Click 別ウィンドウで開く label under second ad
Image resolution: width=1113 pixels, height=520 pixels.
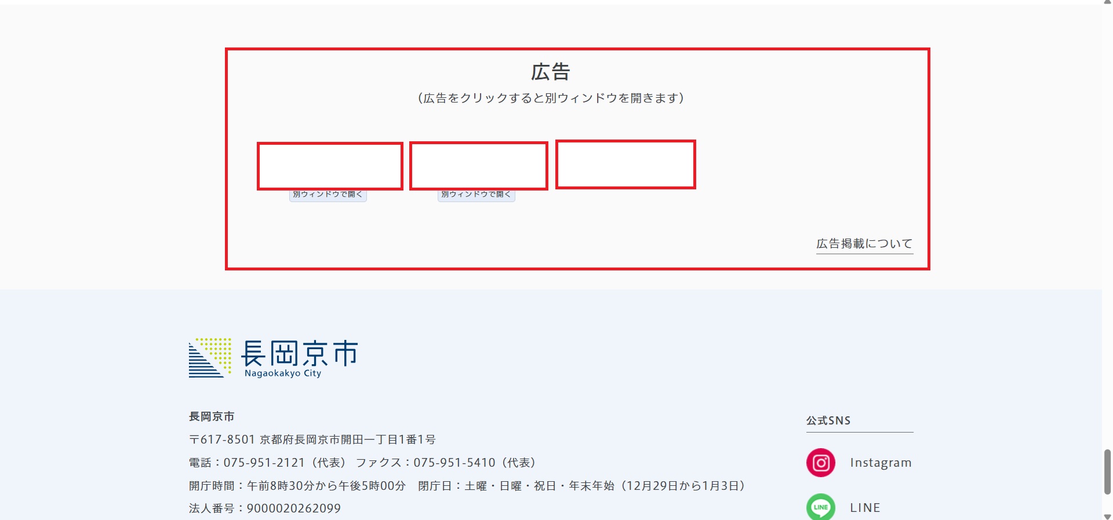coord(476,195)
